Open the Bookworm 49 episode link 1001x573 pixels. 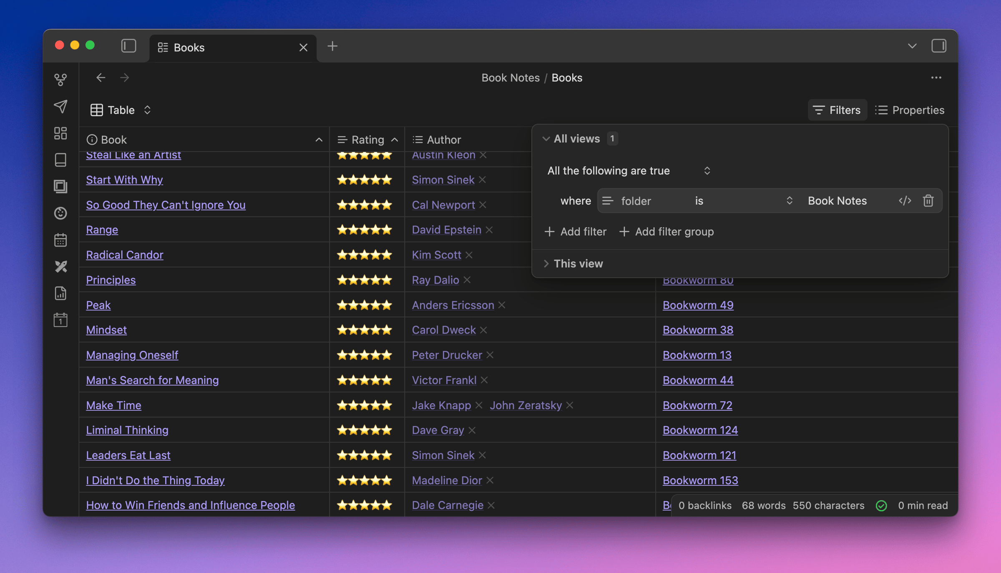pos(698,305)
